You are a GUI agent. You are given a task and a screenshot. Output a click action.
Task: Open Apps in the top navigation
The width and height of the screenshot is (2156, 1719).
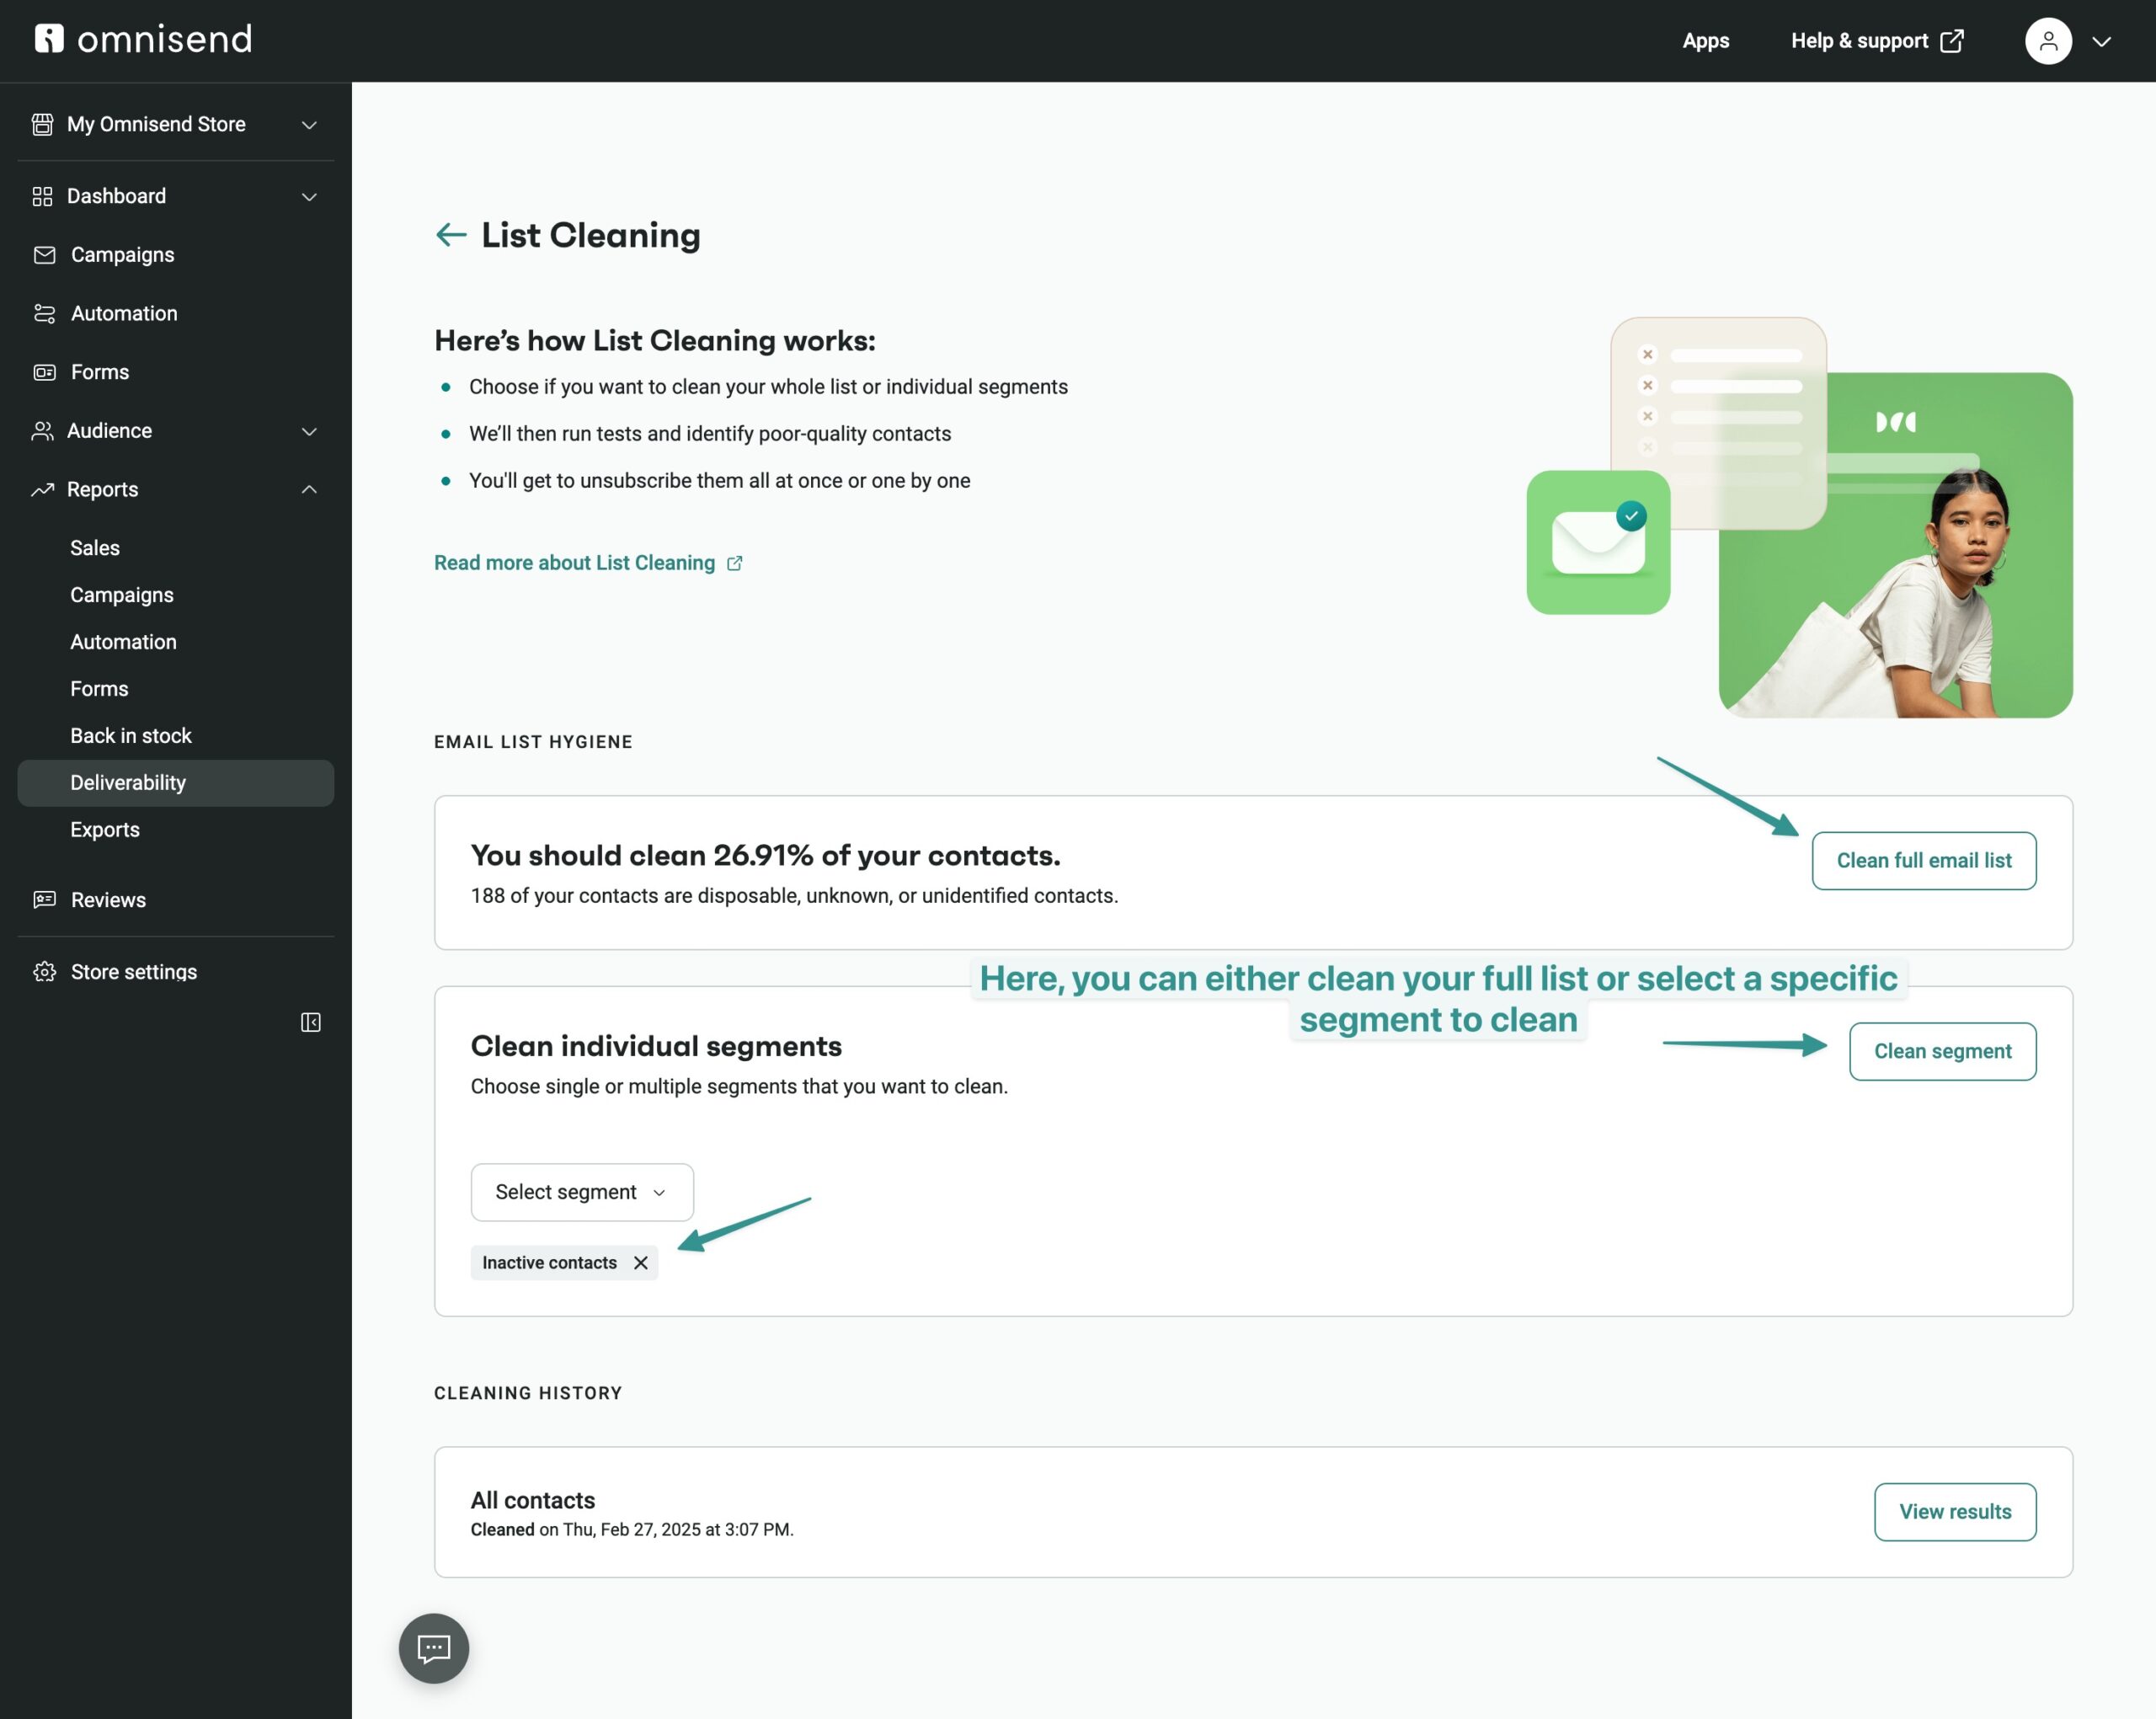(1705, 41)
